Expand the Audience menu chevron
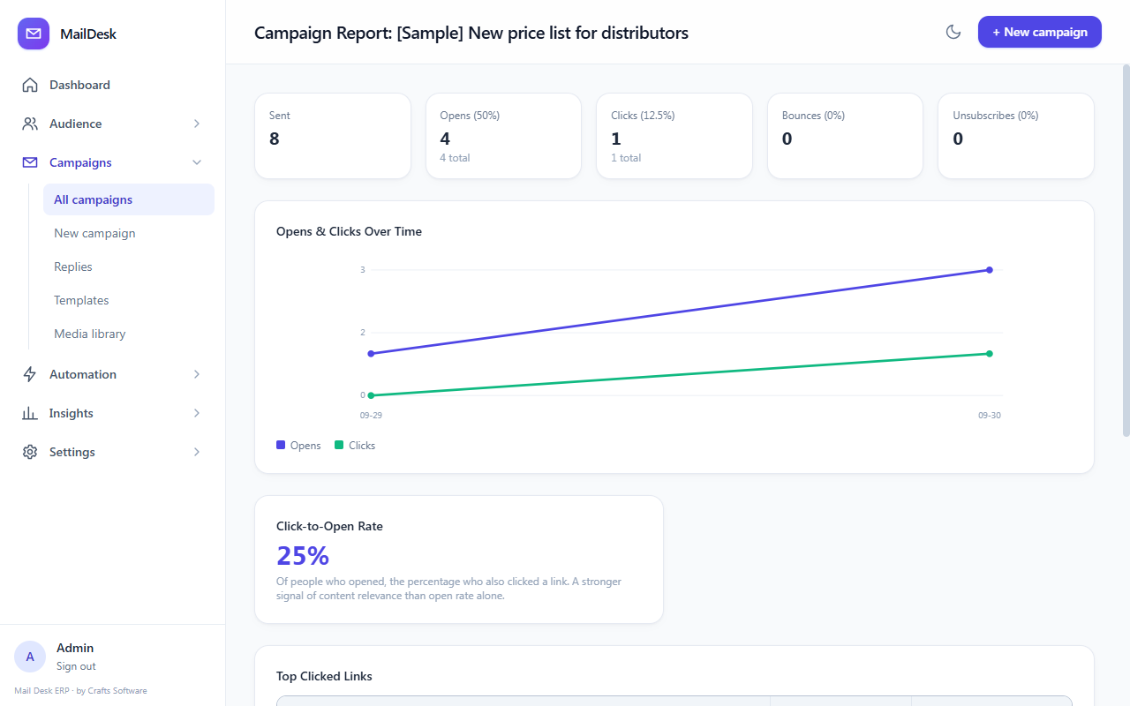This screenshot has width=1130, height=706. [x=197, y=124]
